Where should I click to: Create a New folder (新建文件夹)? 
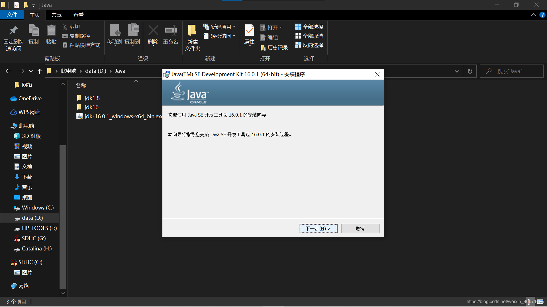192,38
